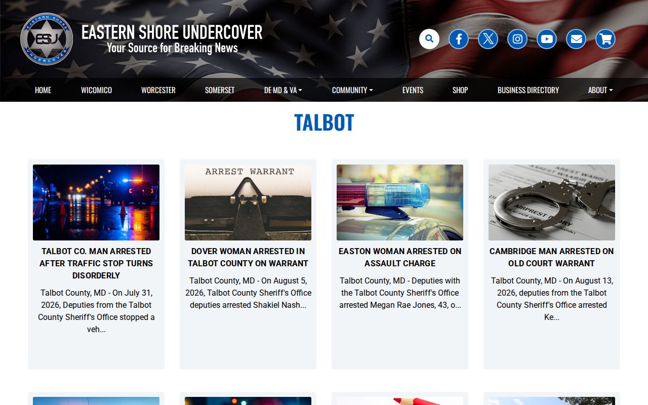Visit the Facebook page icon
The height and width of the screenshot is (405, 648).
(459, 39)
